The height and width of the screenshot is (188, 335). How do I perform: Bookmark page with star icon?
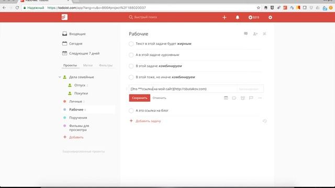pyautogui.click(x=258, y=8)
